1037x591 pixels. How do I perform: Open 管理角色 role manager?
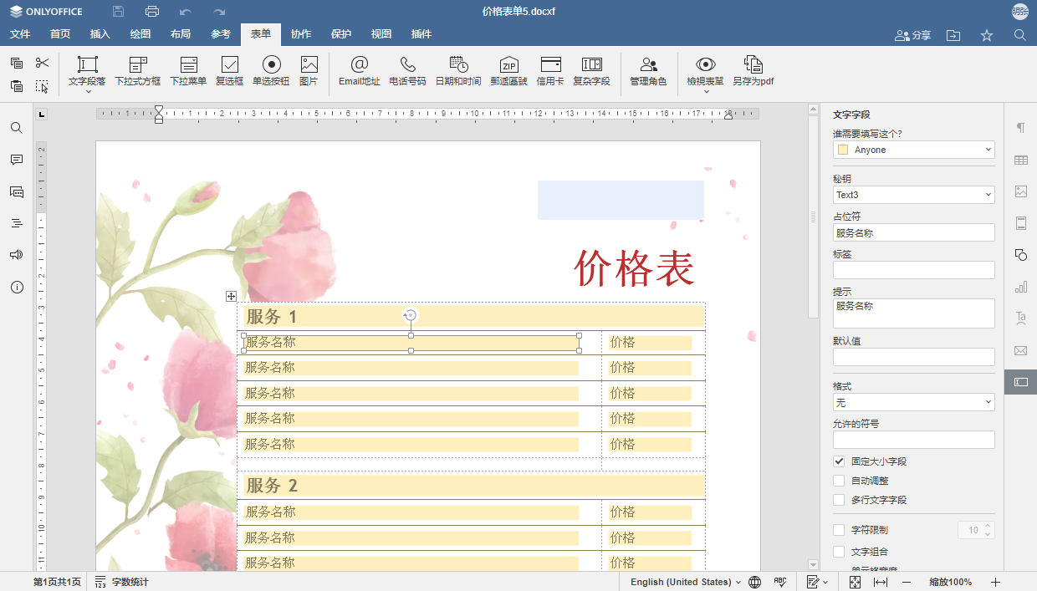[648, 71]
